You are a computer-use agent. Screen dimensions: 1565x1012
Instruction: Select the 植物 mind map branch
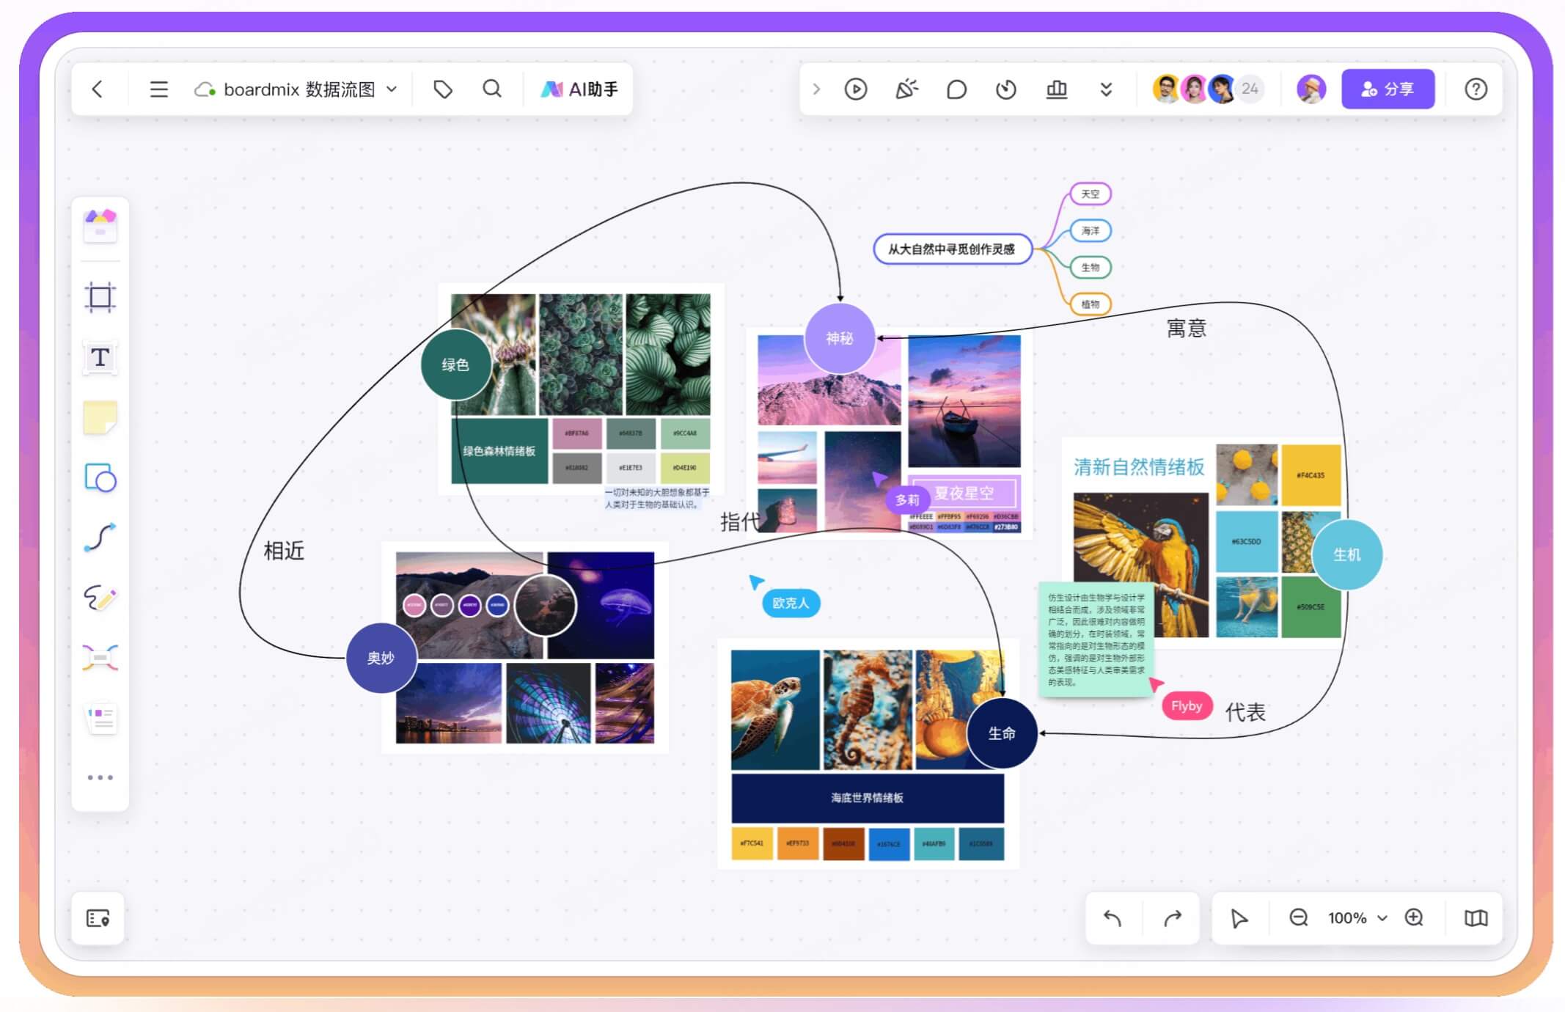coord(1091,304)
